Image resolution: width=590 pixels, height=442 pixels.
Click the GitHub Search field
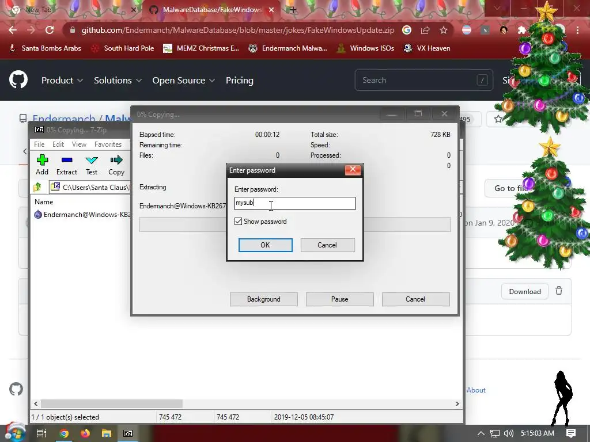(423, 80)
